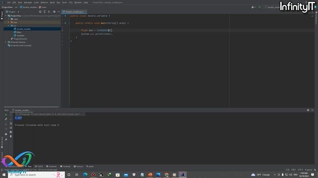Open the View menu

[x=20, y=2]
